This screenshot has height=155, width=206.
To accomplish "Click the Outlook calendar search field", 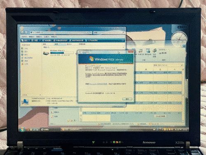I will [168, 65].
